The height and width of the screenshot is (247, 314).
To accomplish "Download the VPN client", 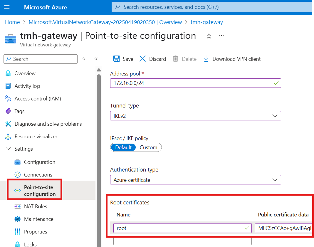I will (x=232, y=59).
